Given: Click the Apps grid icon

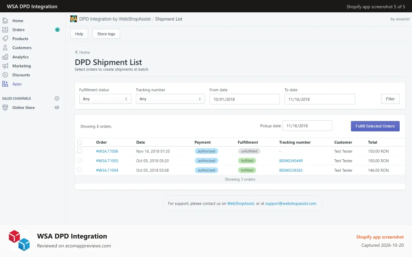Looking at the screenshot, I should pos(5,84).
